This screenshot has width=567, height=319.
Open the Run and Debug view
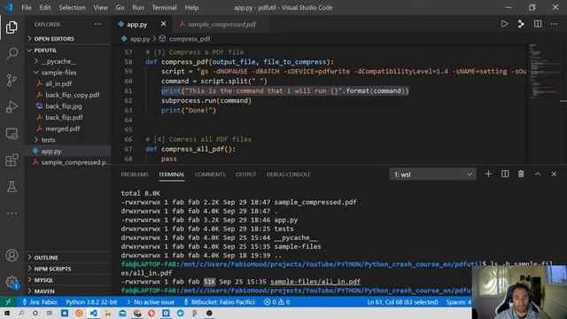tap(12, 106)
